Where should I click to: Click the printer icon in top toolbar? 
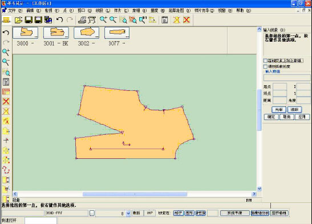coord(82,20)
